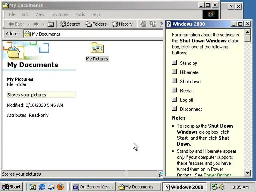Click the help window scroll up arrow
This screenshot has width=256, height=192.
pos(248,32)
